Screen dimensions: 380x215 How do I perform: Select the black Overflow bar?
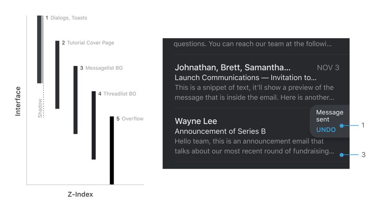(112, 150)
